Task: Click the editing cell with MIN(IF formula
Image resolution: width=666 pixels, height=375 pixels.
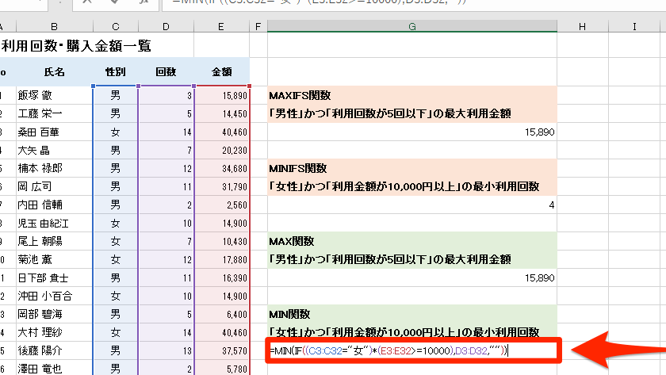Action: (412, 350)
